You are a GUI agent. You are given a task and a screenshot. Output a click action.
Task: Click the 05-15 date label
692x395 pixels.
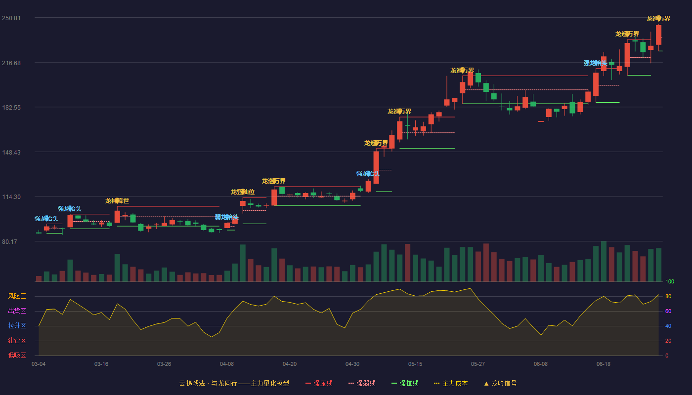click(415, 364)
